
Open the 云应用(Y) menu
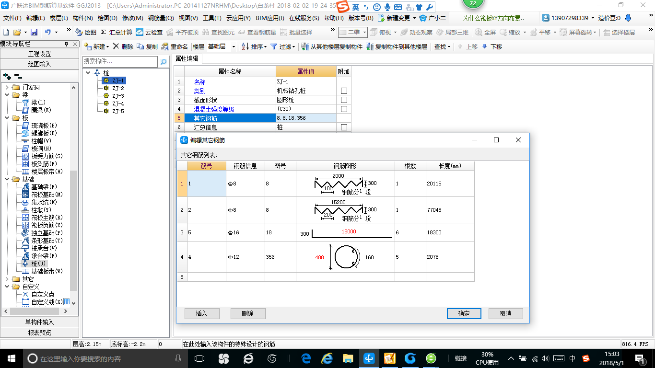[x=238, y=18]
